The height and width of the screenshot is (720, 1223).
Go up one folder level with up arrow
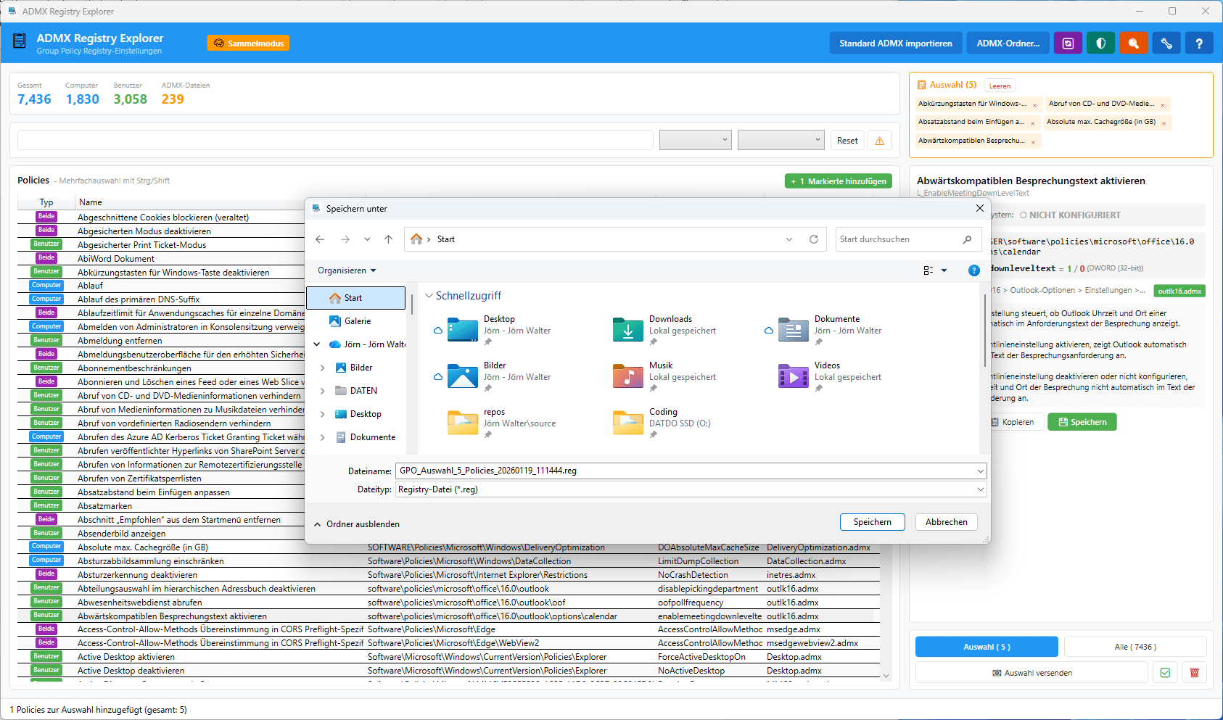[x=389, y=239]
